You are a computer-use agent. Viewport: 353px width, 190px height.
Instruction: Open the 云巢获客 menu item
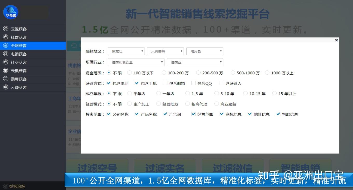[x=33, y=70]
